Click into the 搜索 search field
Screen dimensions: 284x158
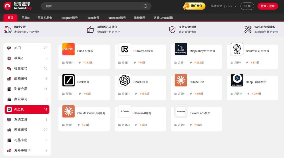[x=91, y=6]
